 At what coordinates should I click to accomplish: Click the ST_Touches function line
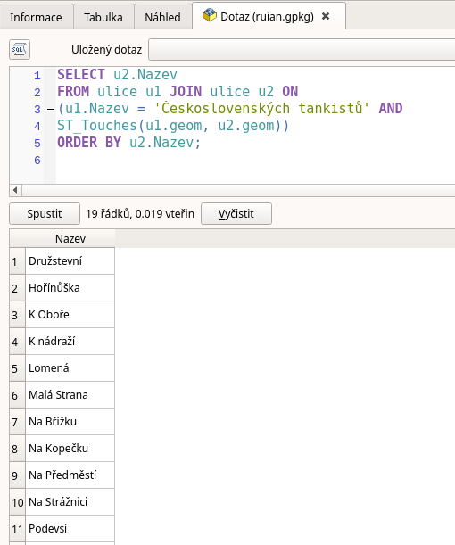[173, 126]
